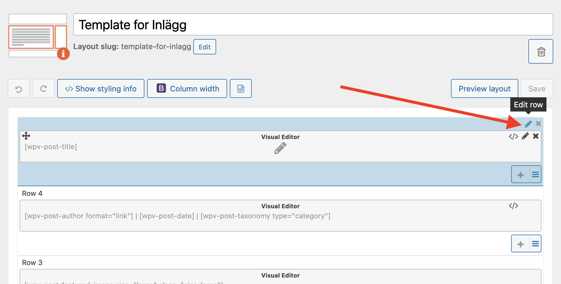Open the Column width setting
Image resolution: width=561 pixels, height=284 pixels.
click(x=187, y=88)
